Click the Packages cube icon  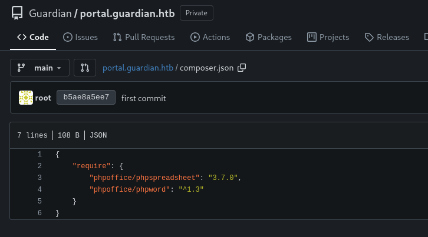coord(250,37)
